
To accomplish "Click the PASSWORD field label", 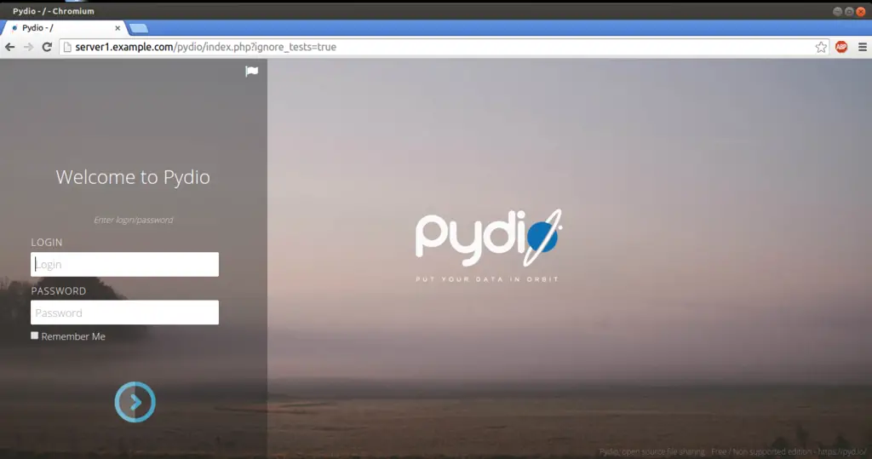I will (x=59, y=291).
